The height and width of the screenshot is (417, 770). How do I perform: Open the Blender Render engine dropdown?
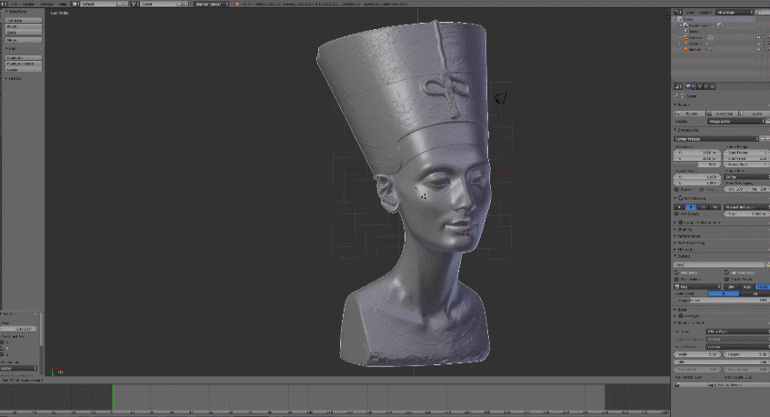pos(211,4)
